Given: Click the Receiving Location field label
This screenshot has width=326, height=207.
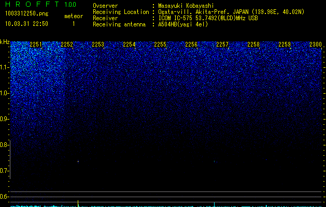Looking at the screenshot, I should tap(121, 12).
